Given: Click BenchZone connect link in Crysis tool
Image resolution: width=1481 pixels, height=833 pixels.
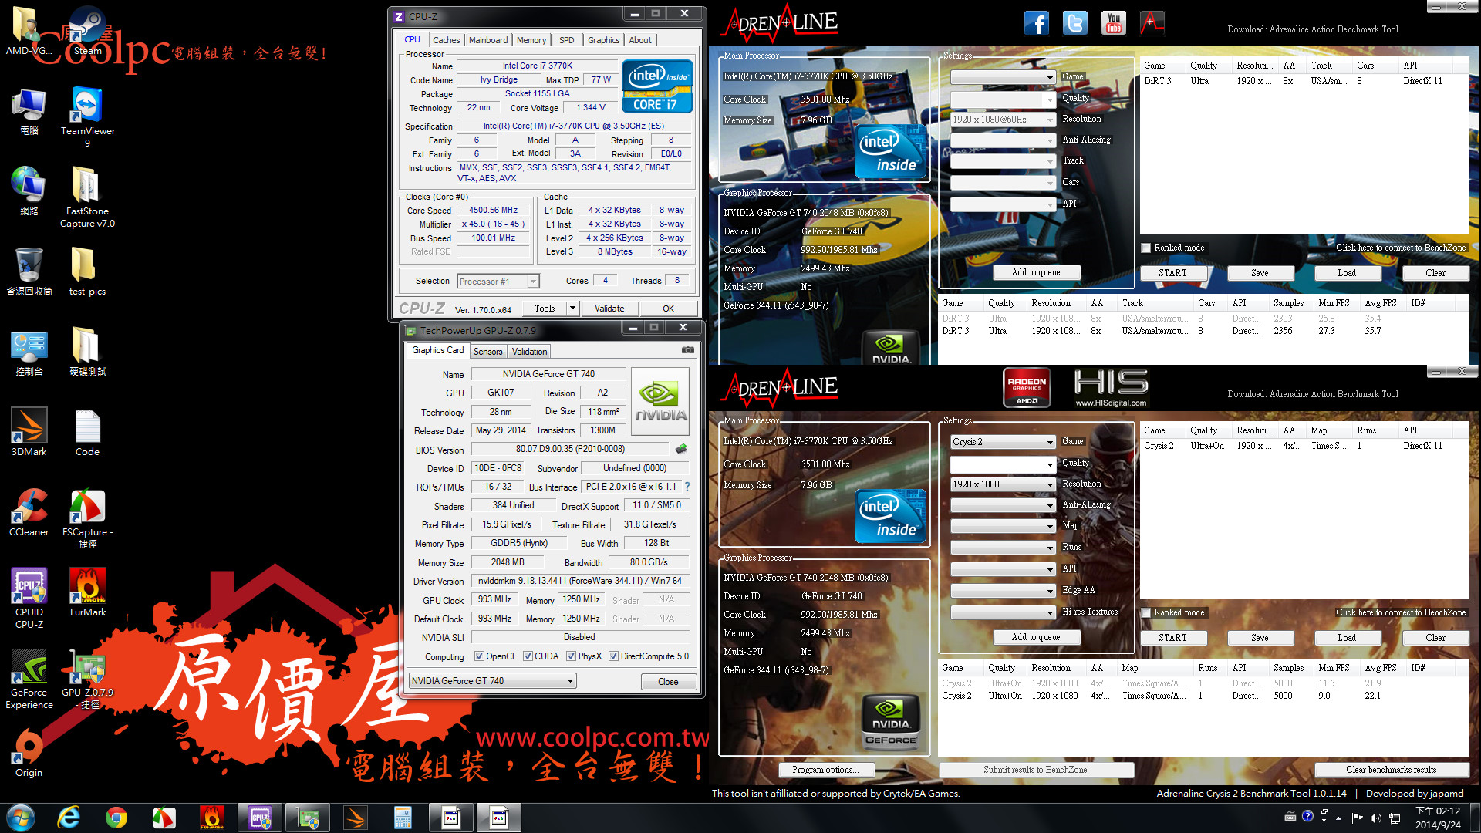Looking at the screenshot, I should (1401, 612).
